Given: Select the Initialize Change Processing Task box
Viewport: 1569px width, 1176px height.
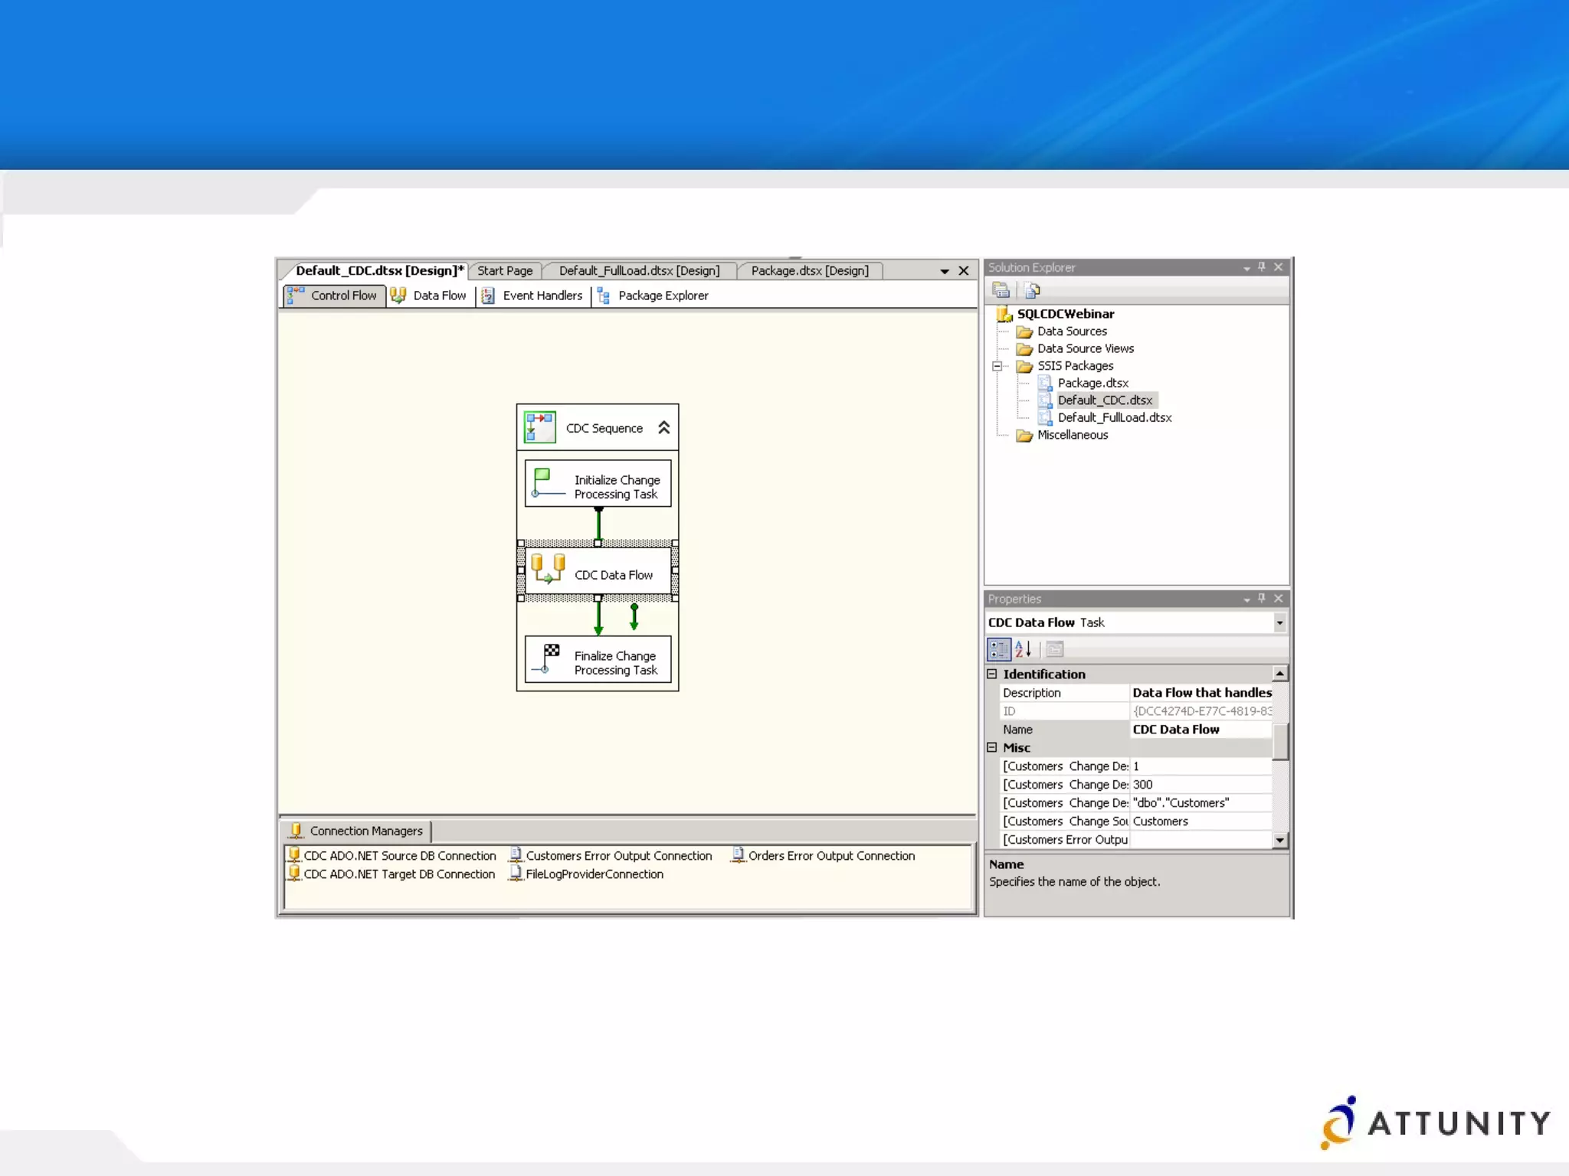Looking at the screenshot, I should 598,483.
